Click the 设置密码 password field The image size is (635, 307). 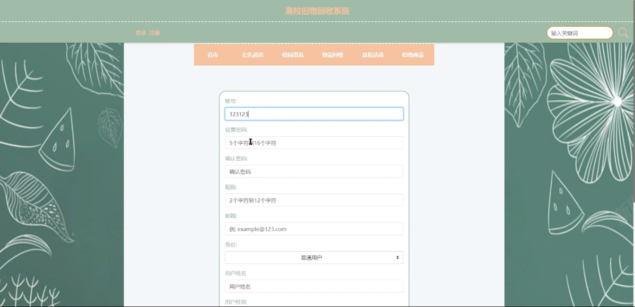[x=314, y=143]
